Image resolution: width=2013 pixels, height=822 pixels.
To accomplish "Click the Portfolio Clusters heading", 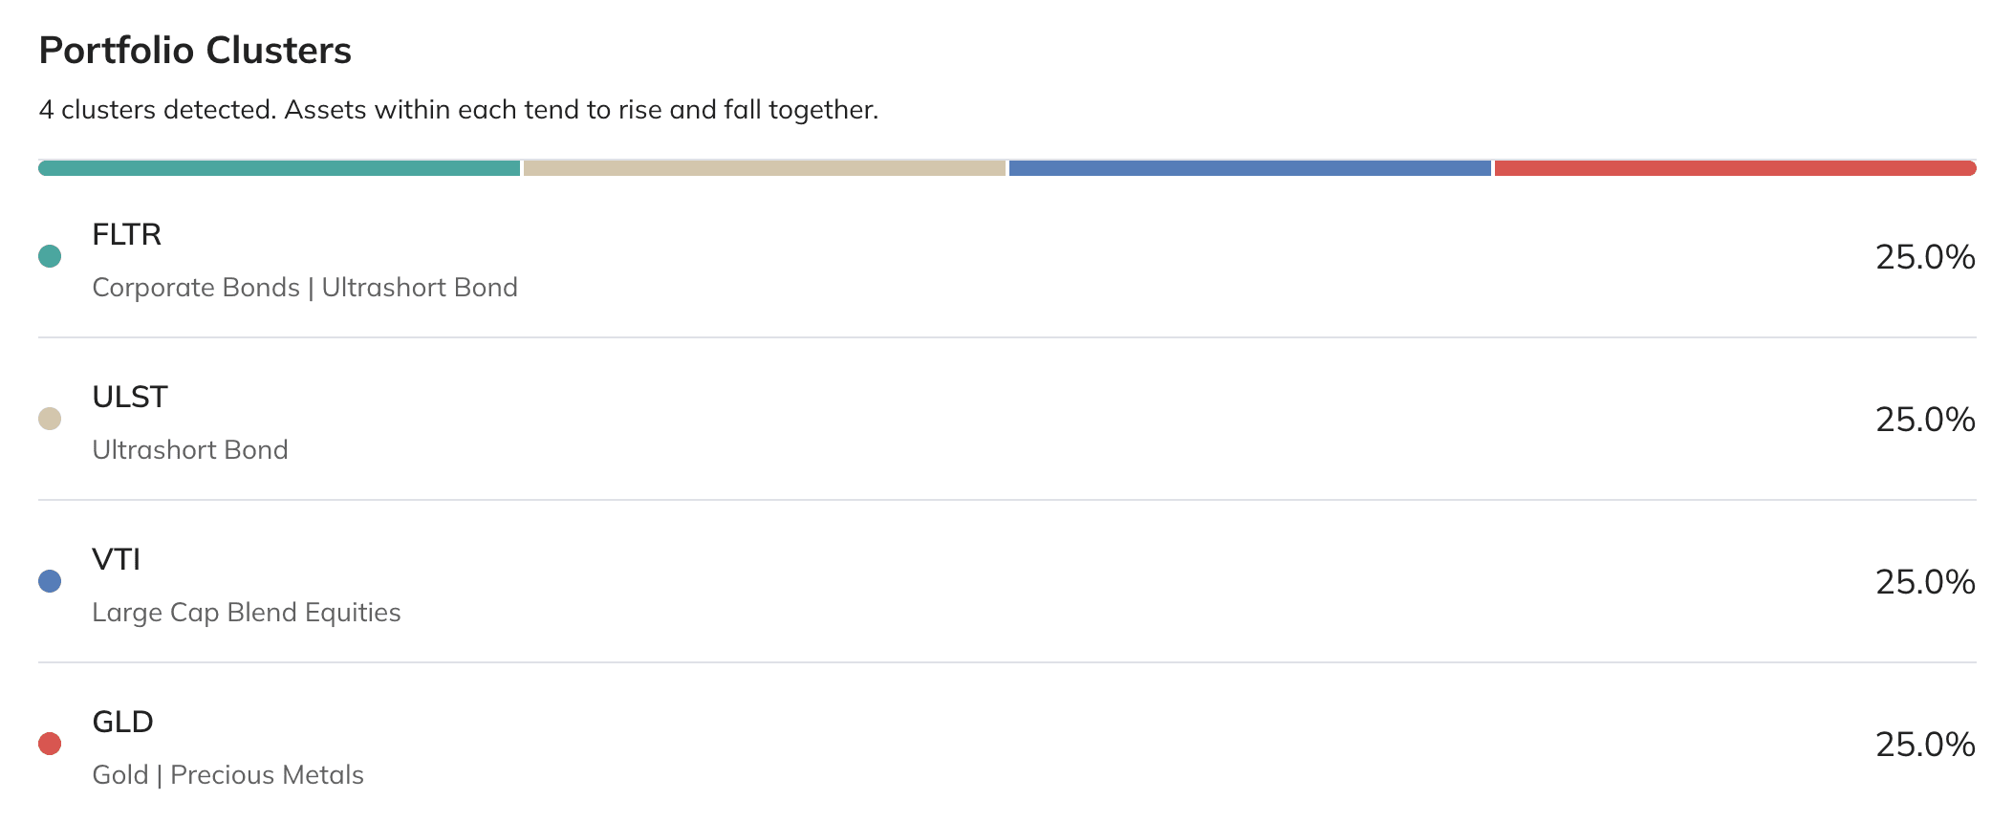I will pyautogui.click(x=195, y=51).
